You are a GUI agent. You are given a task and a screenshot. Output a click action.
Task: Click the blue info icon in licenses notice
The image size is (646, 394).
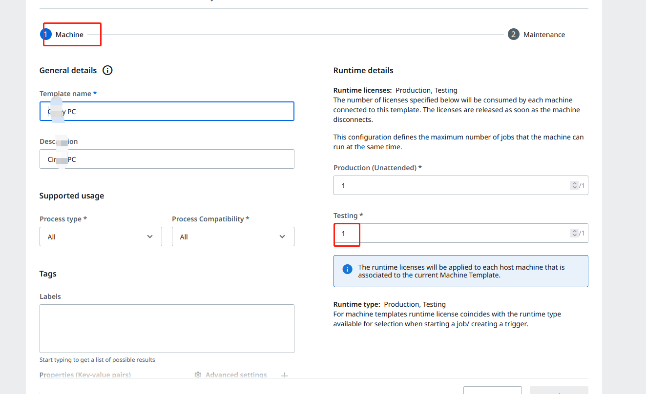347,269
